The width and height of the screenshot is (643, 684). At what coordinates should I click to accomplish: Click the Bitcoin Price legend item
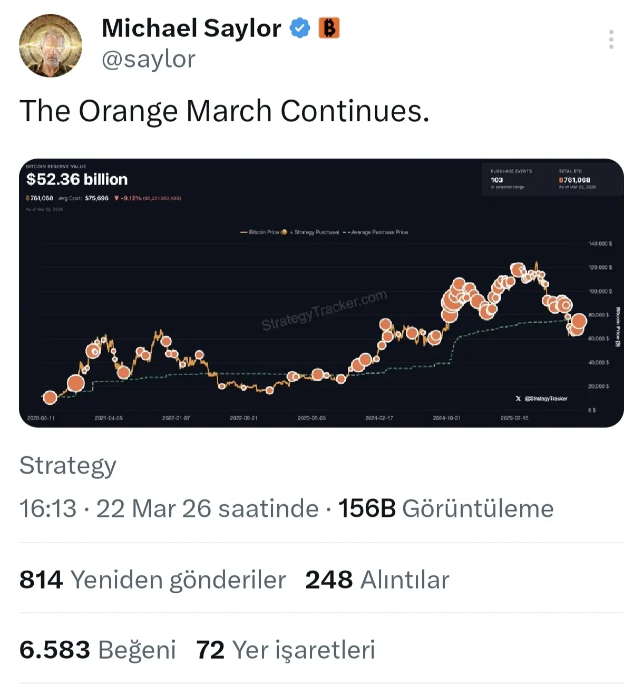[x=260, y=232]
